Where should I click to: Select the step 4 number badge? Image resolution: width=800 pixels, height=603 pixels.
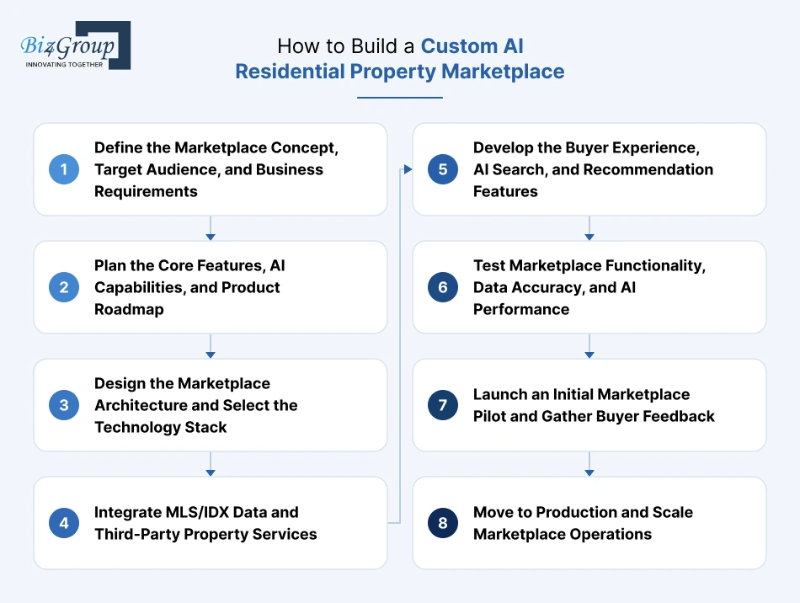(x=64, y=523)
